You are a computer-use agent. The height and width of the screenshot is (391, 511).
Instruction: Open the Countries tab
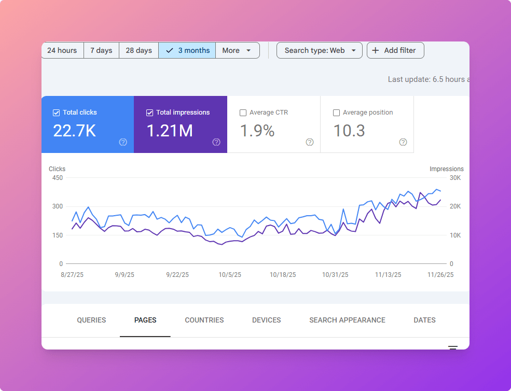204,320
